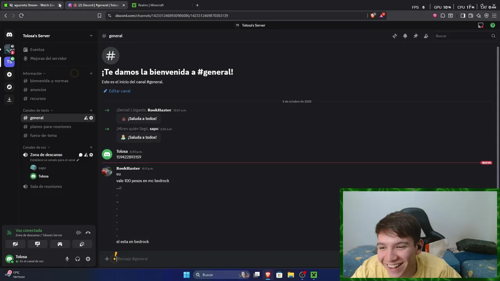Mute microphone in user panel
The height and width of the screenshot is (281, 500).
[x=67, y=259]
